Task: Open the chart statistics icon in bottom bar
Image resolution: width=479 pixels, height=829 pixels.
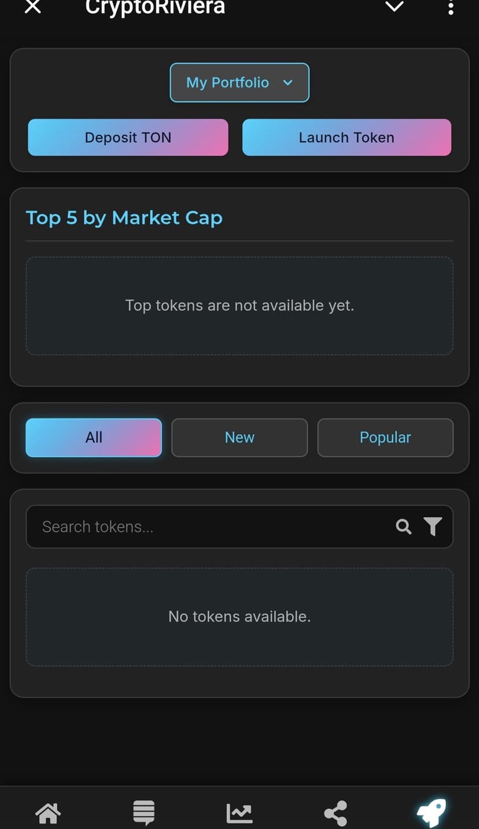Action: pyautogui.click(x=239, y=813)
